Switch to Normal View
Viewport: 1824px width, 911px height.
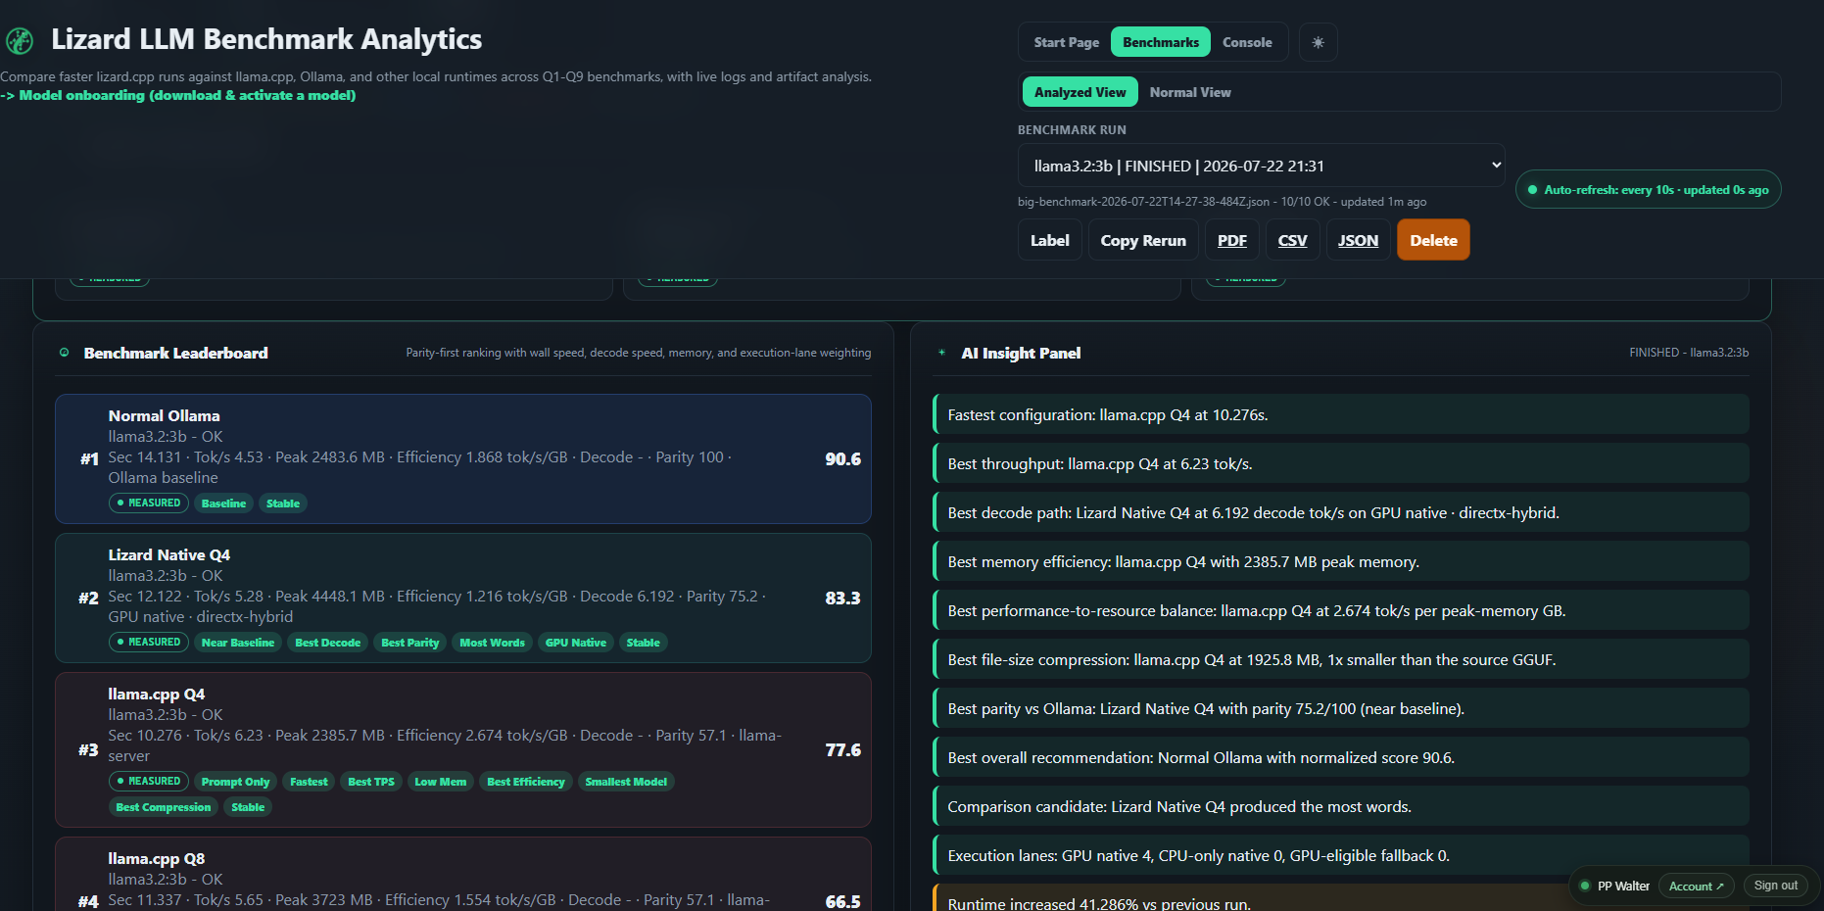(x=1190, y=92)
